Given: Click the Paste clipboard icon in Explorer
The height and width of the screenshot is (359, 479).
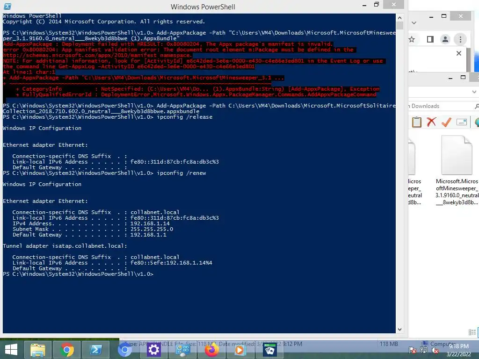Looking at the screenshot, I should pos(417,122).
